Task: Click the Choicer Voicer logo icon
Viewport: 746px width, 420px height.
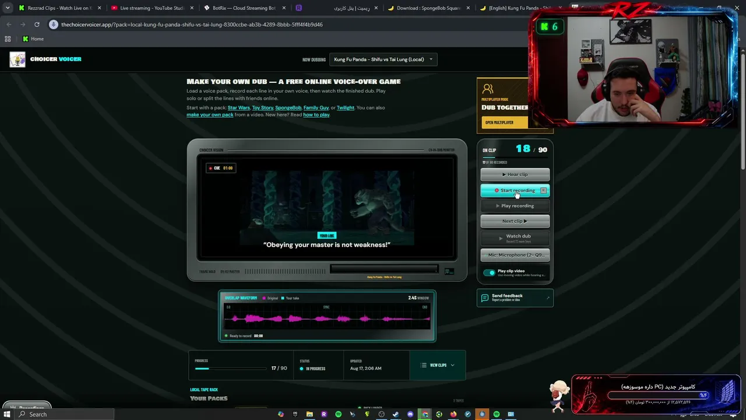Action: pyautogui.click(x=17, y=60)
